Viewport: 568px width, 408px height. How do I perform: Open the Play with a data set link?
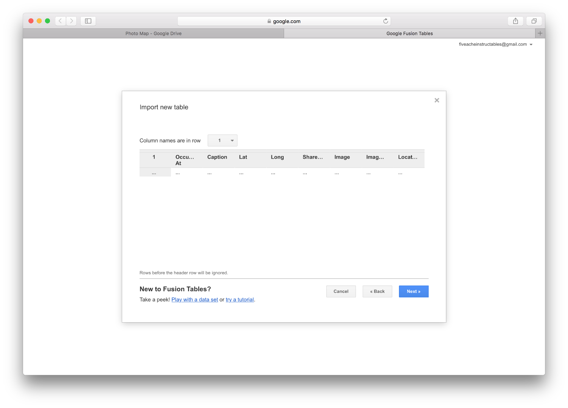194,300
